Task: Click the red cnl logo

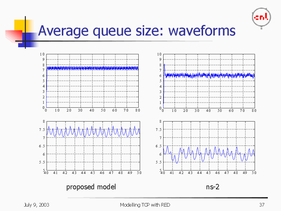Action: [x=261, y=17]
